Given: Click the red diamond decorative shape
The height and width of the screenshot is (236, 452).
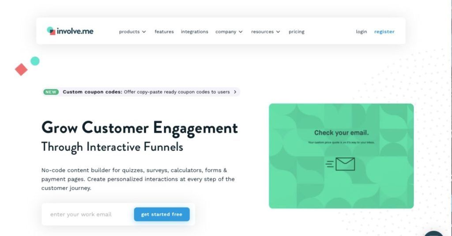Looking at the screenshot, I should click(x=21, y=70).
